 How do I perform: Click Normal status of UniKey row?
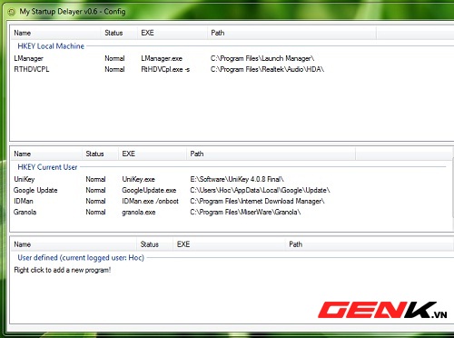[95, 179]
